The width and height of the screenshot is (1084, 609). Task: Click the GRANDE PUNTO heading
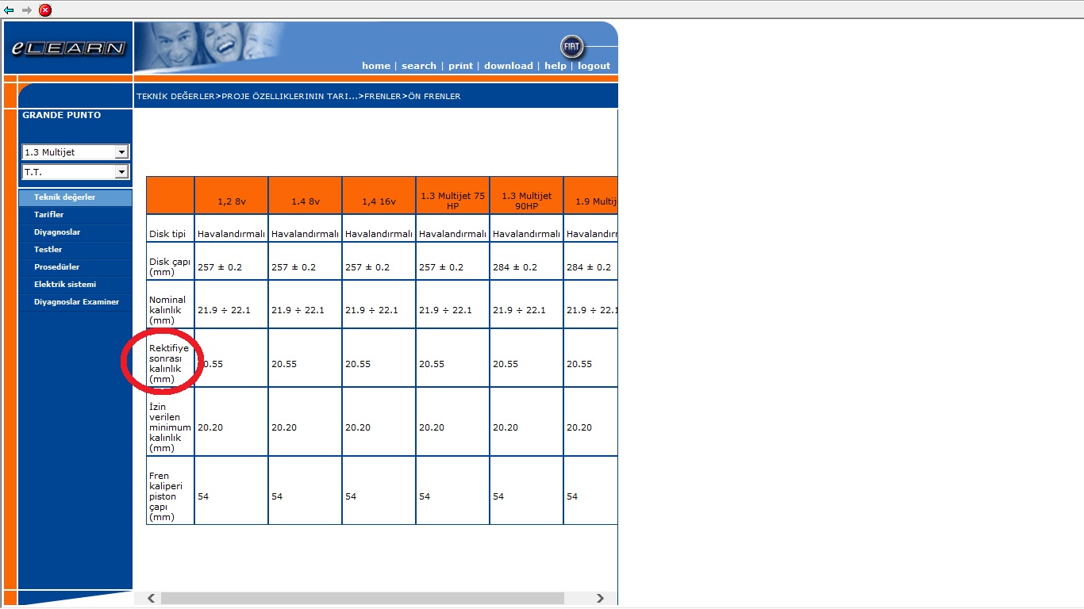coord(62,115)
